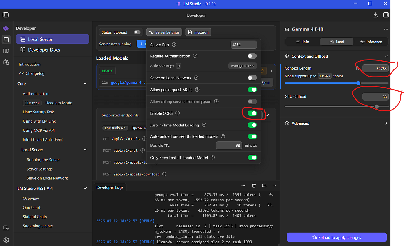Show help for Enable CORS

click(178, 113)
